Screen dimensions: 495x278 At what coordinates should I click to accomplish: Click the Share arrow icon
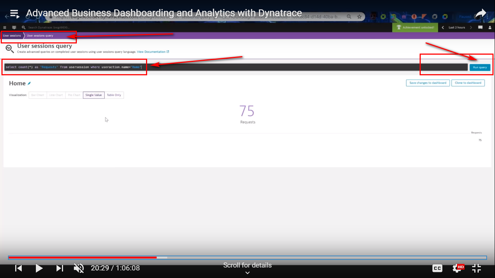pyautogui.click(x=481, y=14)
